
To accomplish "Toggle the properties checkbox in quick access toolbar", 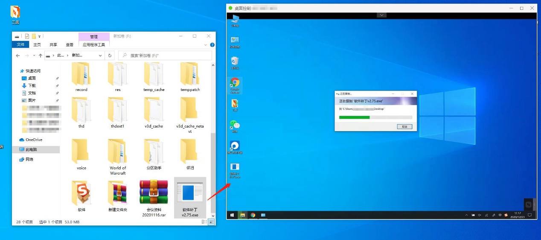I will point(27,36).
